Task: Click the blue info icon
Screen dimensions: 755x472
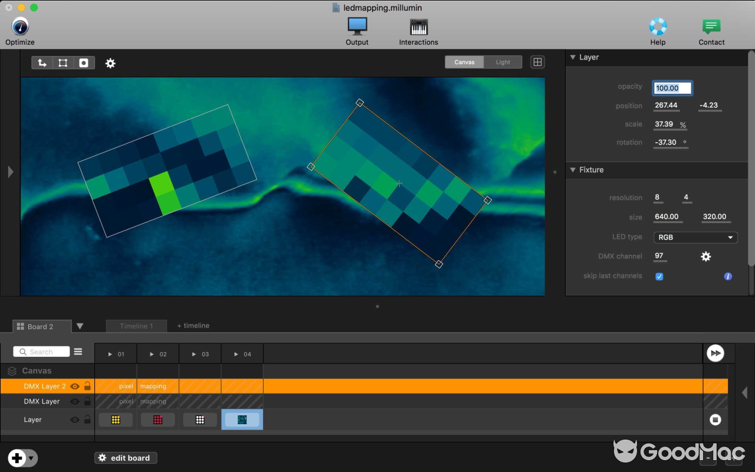Action: (x=728, y=276)
